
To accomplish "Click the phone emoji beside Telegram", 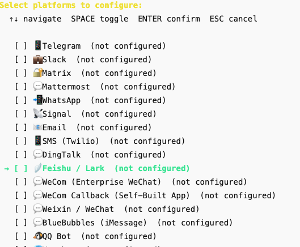I will [x=38, y=46].
